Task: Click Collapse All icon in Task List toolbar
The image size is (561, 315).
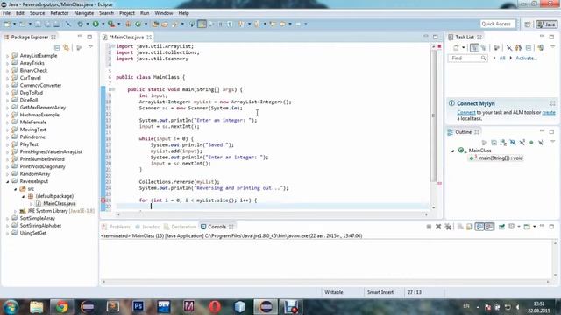Action: [528, 47]
